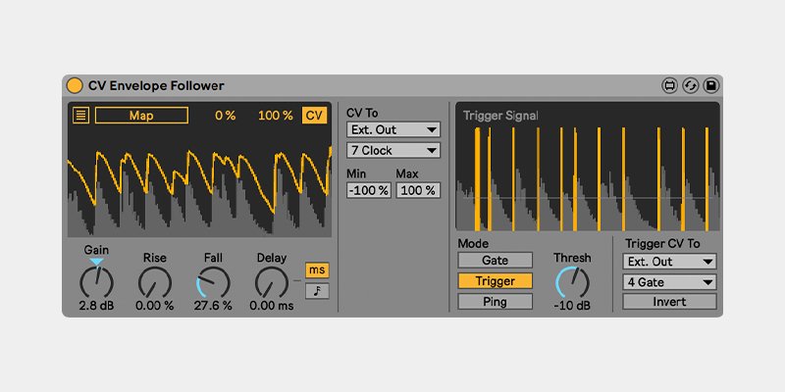785x392 pixels.
Task: Open the 4 Gate trigger output dropdown
Action: pos(670,282)
